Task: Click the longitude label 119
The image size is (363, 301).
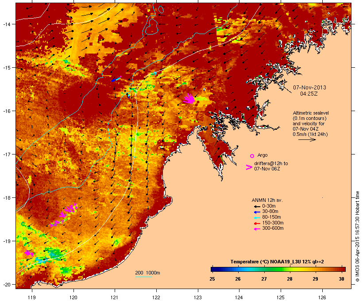Action: coord(32,297)
